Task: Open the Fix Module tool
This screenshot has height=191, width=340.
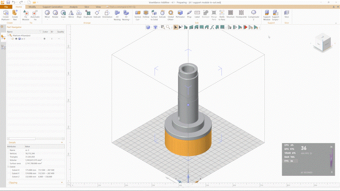Action: (26, 15)
